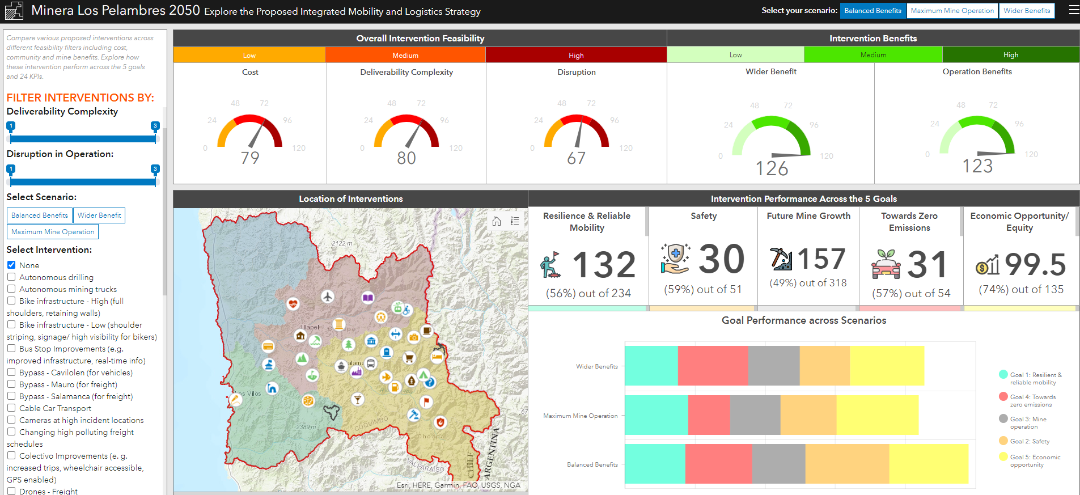Click the purple book marker on map
This screenshot has height=495, width=1080.
click(x=368, y=298)
